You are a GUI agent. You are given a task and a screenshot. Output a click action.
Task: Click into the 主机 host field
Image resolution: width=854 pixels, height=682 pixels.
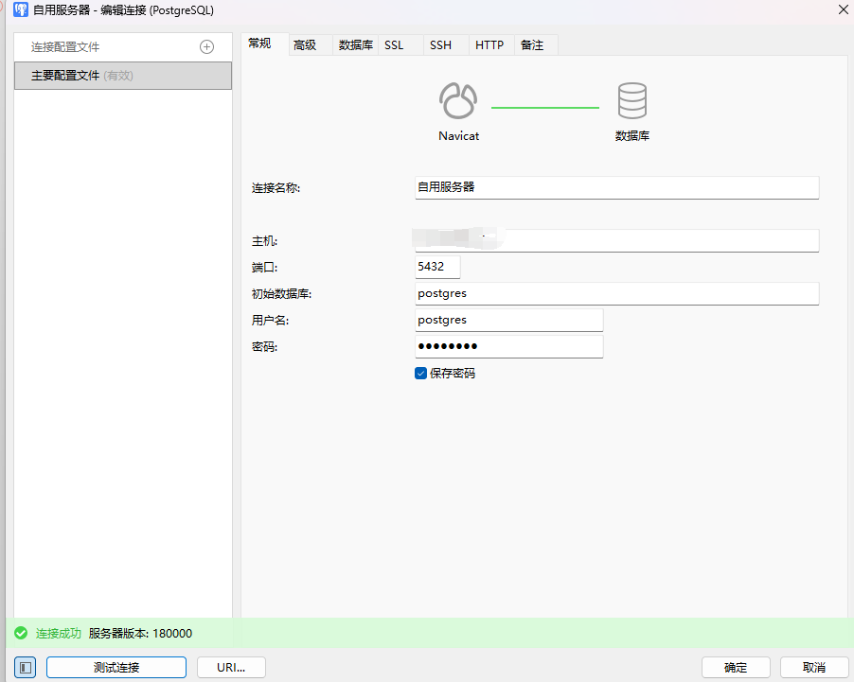(x=616, y=240)
